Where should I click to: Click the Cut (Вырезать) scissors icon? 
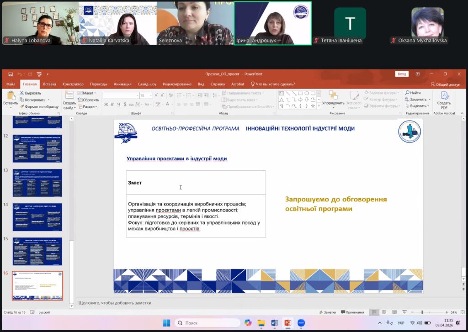tap(22, 93)
